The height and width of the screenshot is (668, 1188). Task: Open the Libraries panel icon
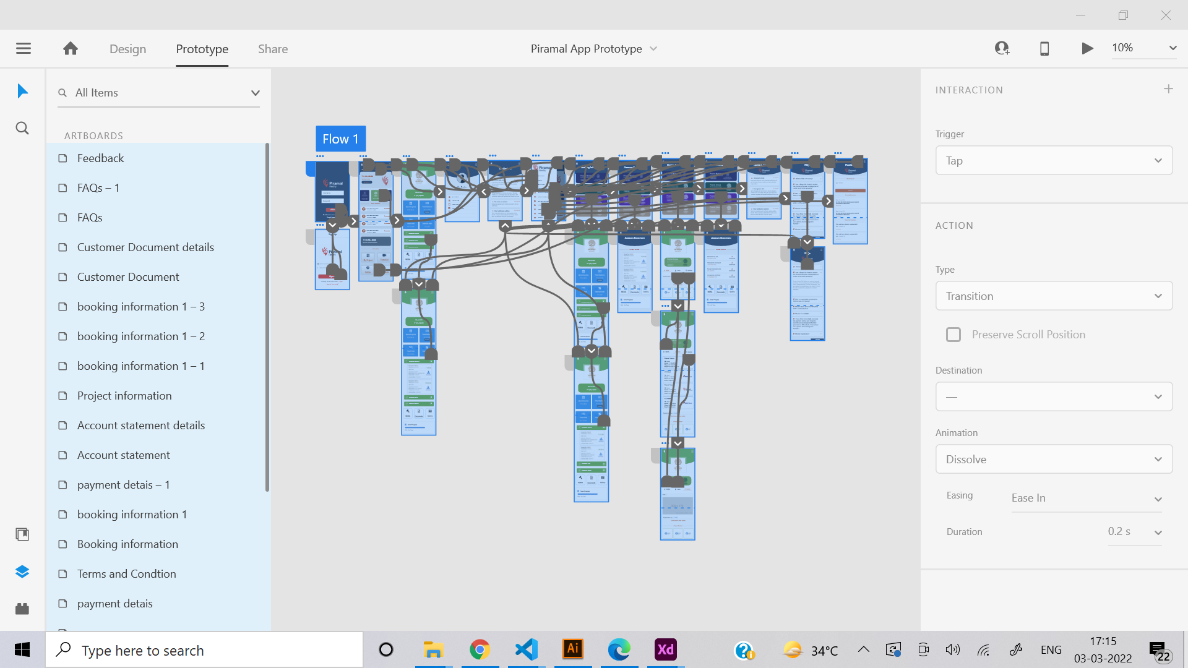(x=22, y=534)
